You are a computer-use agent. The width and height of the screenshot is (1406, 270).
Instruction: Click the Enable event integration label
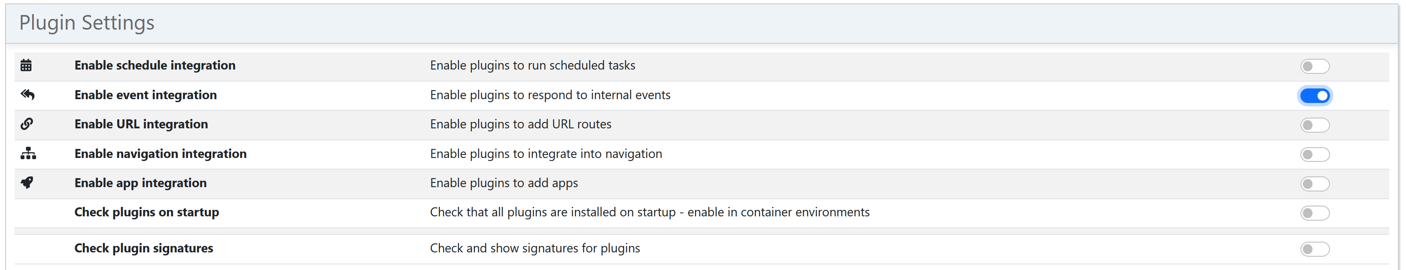[145, 94]
